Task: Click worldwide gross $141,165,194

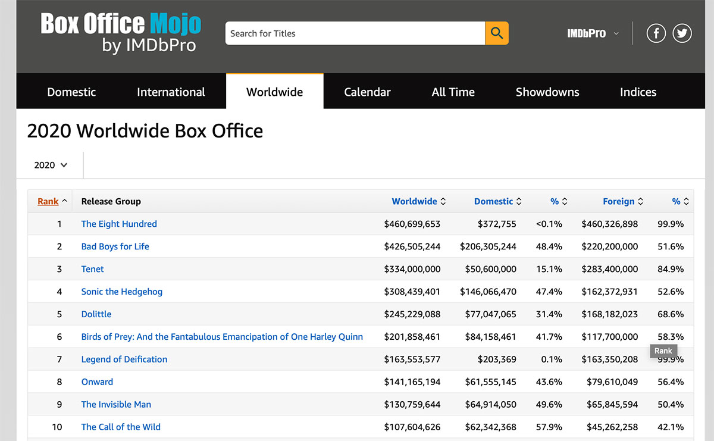Action: point(412,382)
